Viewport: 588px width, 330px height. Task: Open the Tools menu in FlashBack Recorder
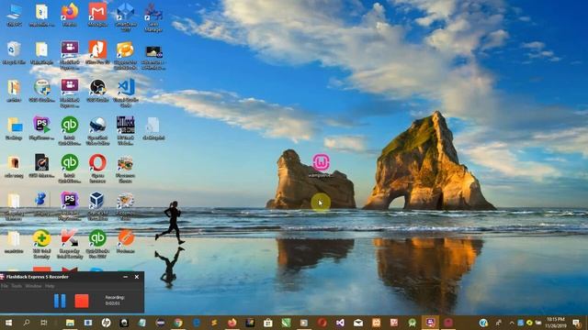pyautogui.click(x=17, y=286)
